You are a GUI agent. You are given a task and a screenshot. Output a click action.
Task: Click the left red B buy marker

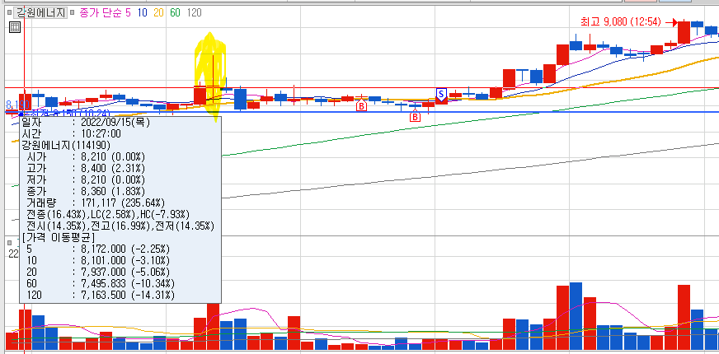click(361, 106)
